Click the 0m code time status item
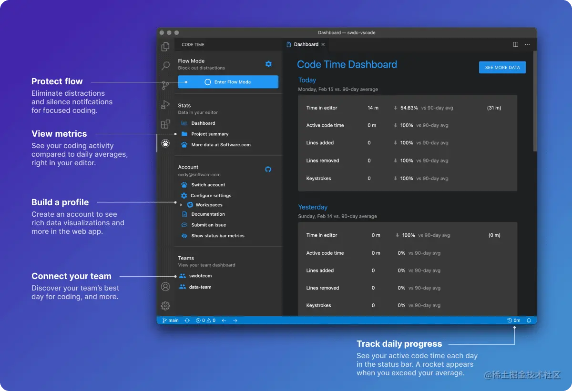Image resolution: width=572 pixels, height=391 pixels. click(514, 321)
